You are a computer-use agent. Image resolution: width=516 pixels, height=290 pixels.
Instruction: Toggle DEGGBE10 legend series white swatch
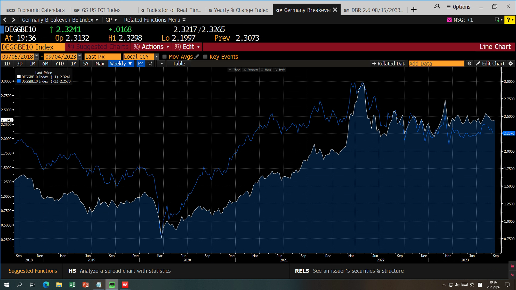pos(19,77)
